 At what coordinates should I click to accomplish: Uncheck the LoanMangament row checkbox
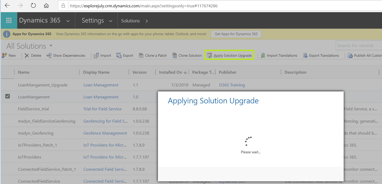coord(8,97)
